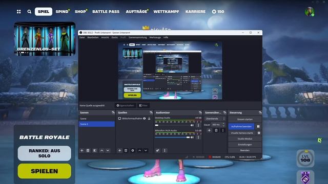Pop out the Audiomixer dock

[200, 112]
